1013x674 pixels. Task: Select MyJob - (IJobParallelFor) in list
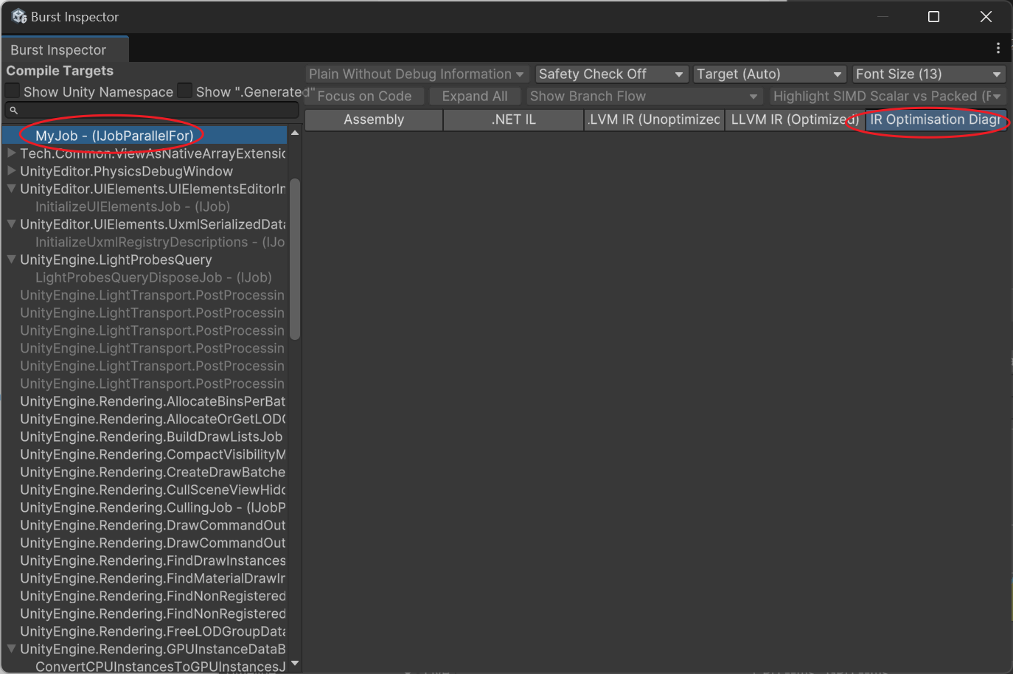[x=114, y=136]
